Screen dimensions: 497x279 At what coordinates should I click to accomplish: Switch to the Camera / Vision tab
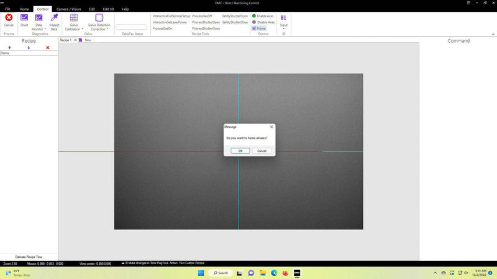[x=68, y=9]
